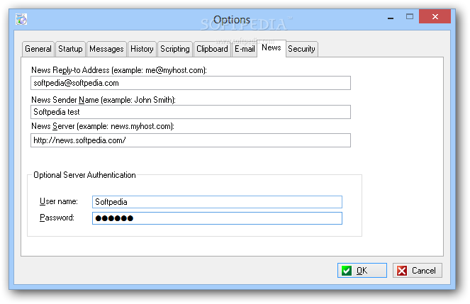Open the Security tab
470x304 pixels.
coord(301,49)
